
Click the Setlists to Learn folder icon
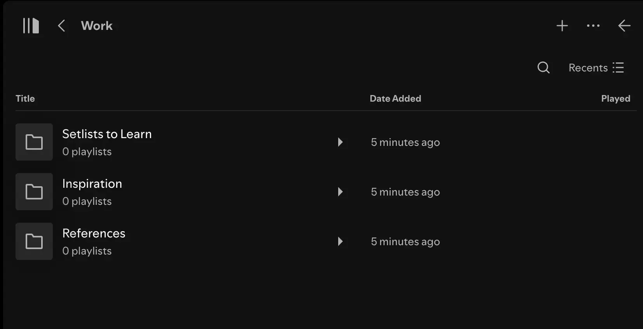point(34,142)
